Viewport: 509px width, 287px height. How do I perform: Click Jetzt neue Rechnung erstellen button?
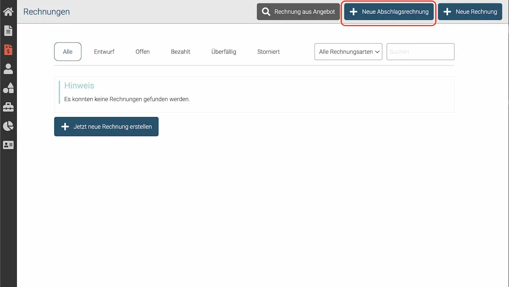(106, 127)
